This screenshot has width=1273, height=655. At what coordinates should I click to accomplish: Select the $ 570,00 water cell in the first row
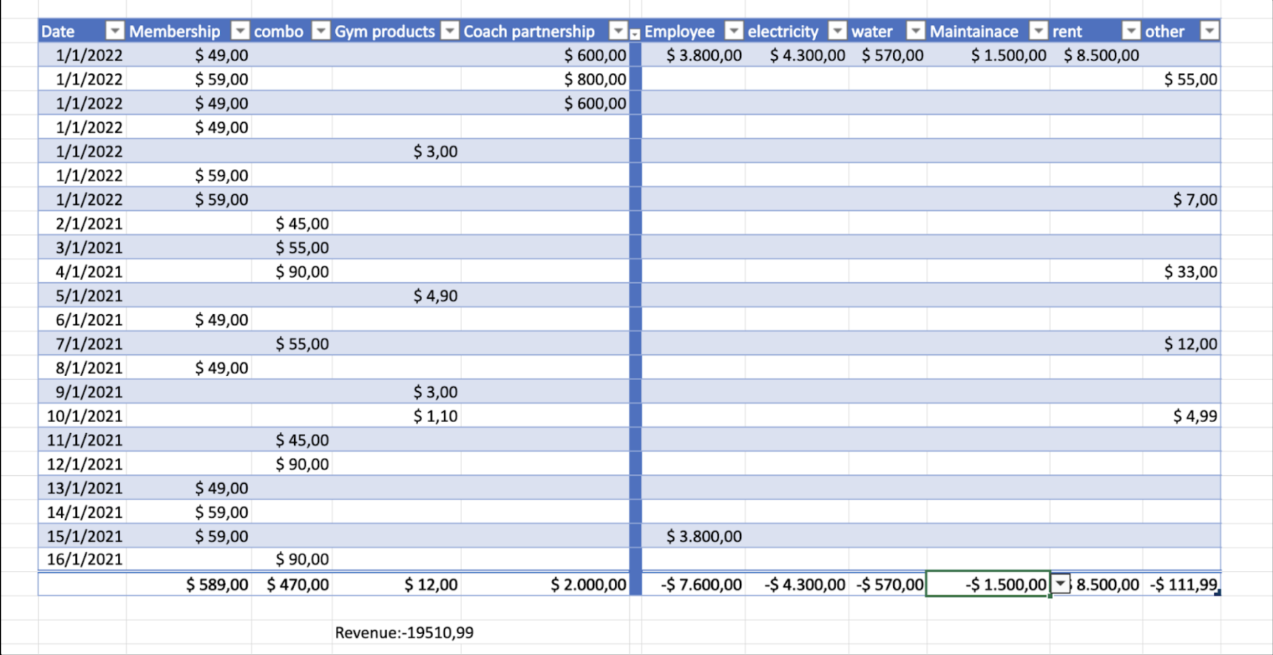click(888, 55)
